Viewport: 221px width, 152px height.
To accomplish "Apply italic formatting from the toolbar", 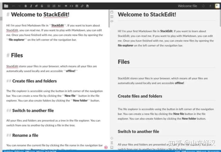I will tap(31, 6).
